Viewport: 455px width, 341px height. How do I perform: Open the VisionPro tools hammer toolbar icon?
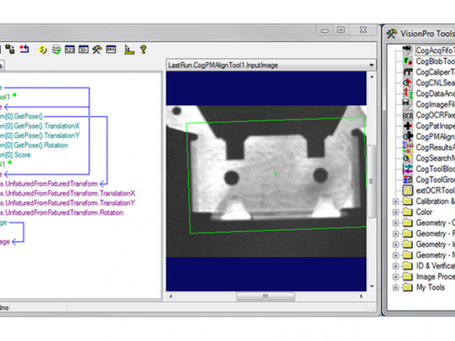coord(97,49)
